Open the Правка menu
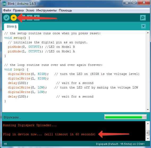 coord(18,10)
